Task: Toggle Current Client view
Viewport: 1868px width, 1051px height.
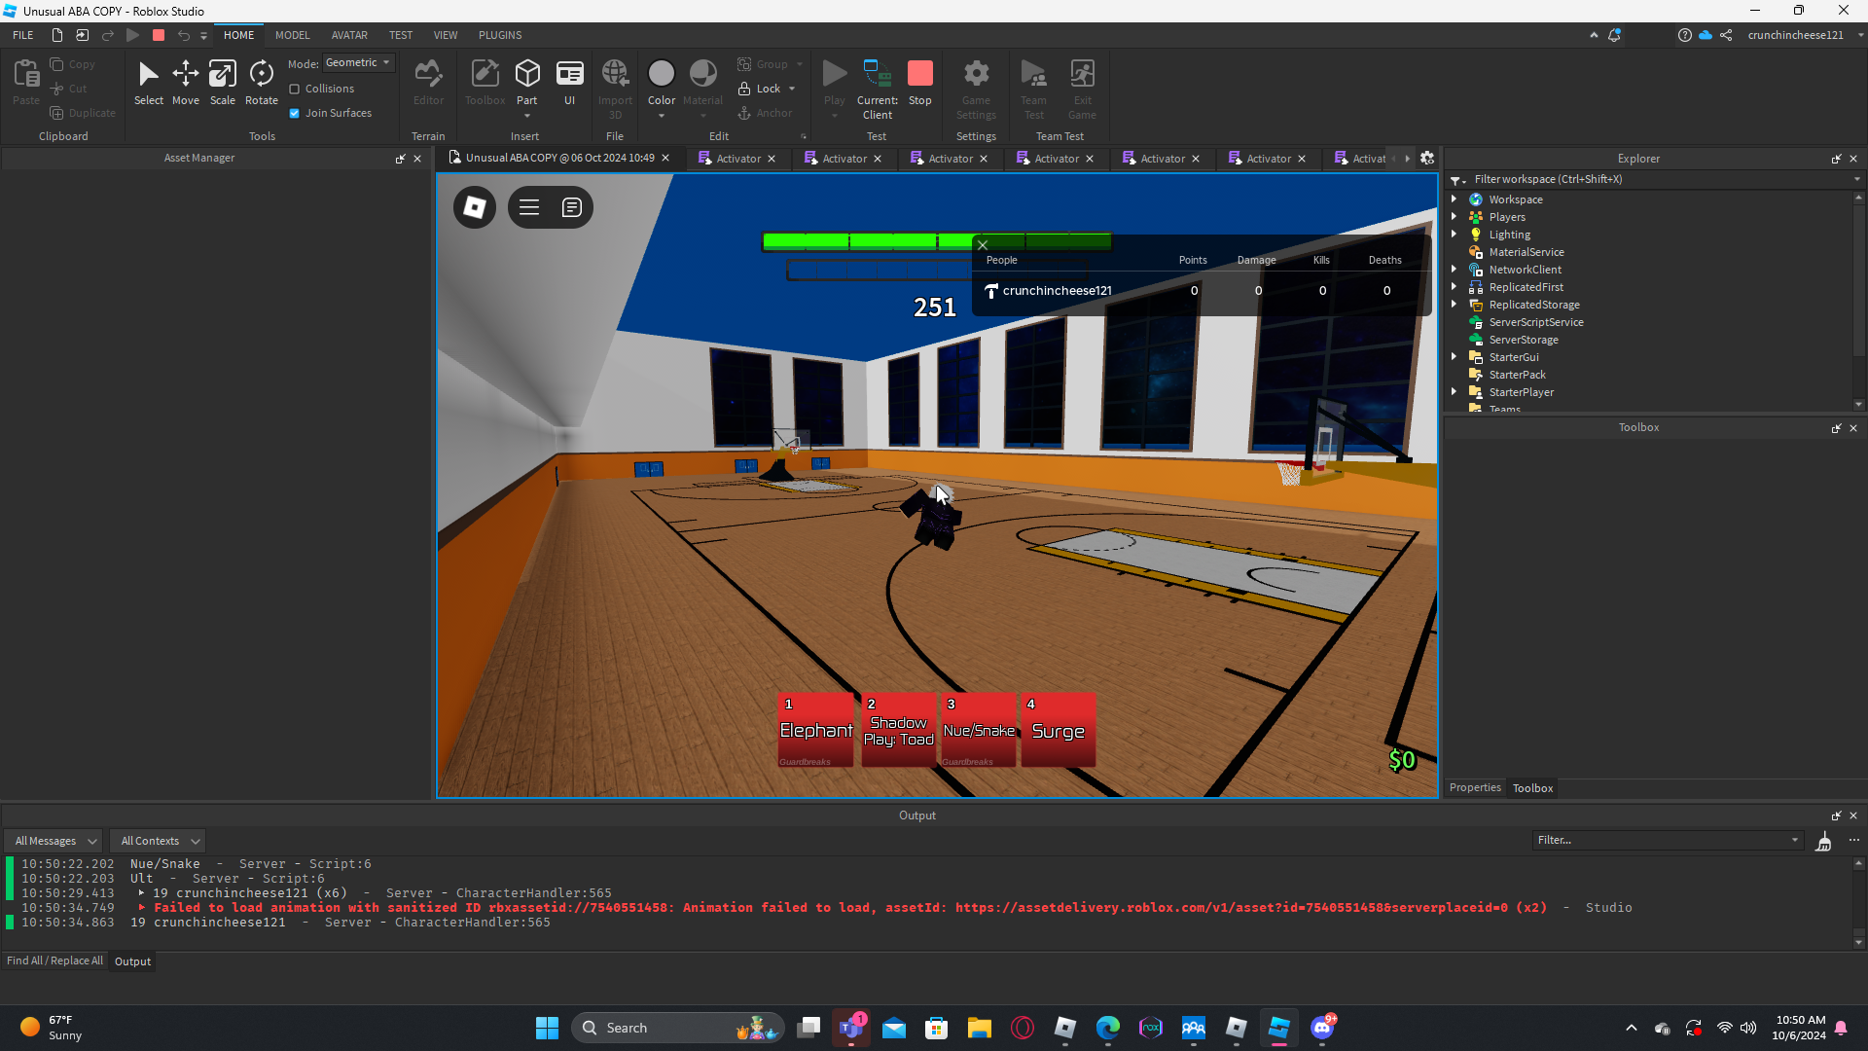Action: tap(877, 83)
